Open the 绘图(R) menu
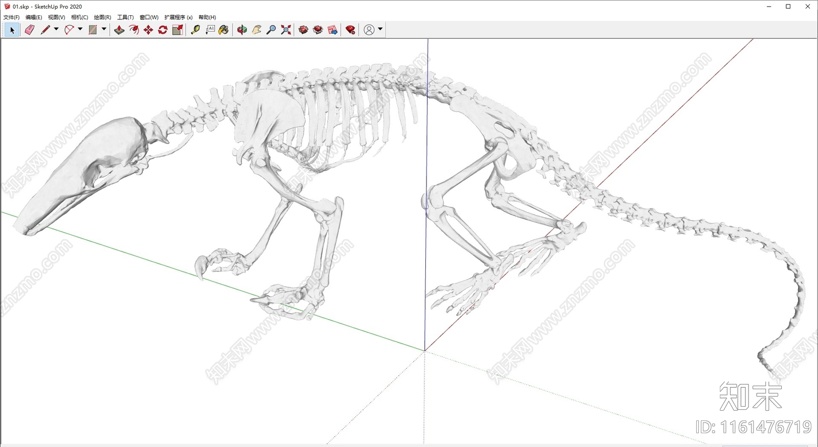818x447 pixels. [x=102, y=17]
